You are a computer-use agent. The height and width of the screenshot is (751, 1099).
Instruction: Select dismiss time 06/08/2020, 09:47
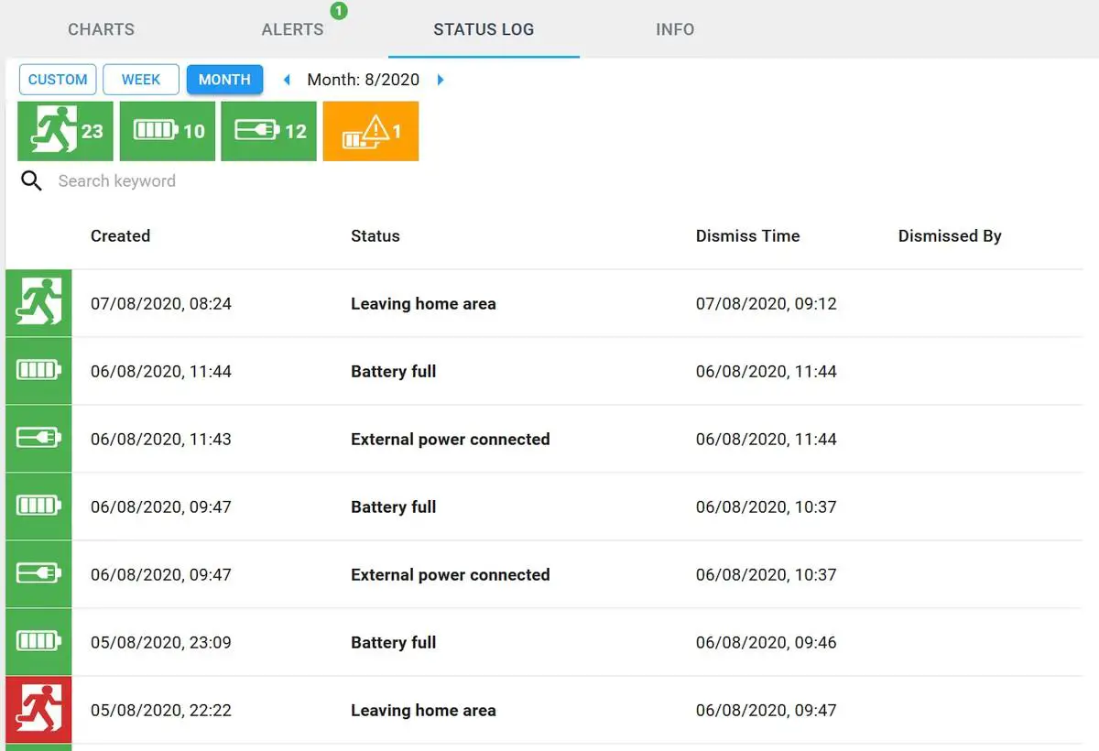point(767,710)
